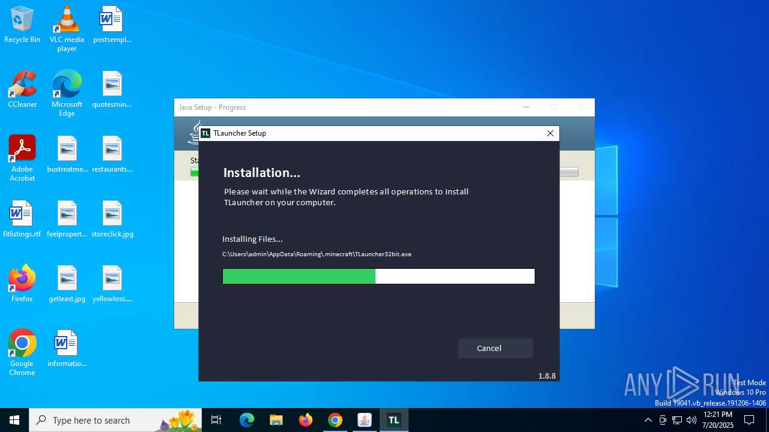The width and height of the screenshot is (769, 432).
Task: Open the volume control in tray
Action: [691, 420]
